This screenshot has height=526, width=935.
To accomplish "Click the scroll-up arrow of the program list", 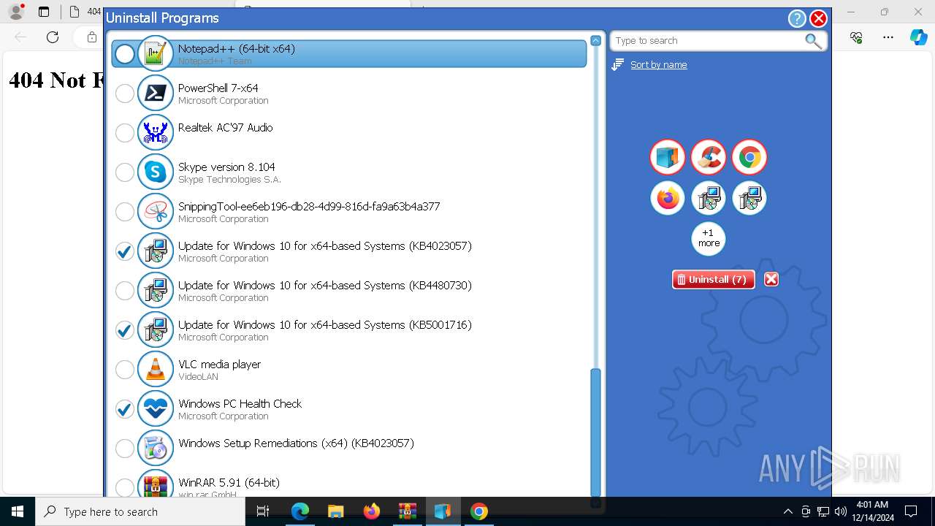I will (595, 41).
